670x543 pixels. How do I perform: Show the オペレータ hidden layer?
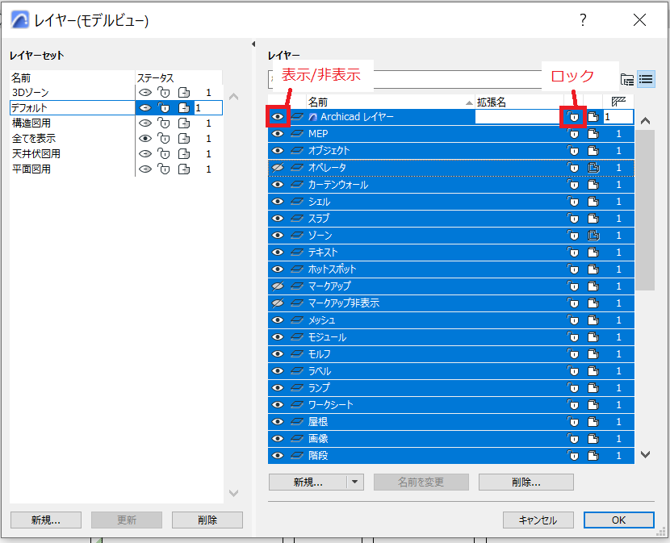[278, 167]
